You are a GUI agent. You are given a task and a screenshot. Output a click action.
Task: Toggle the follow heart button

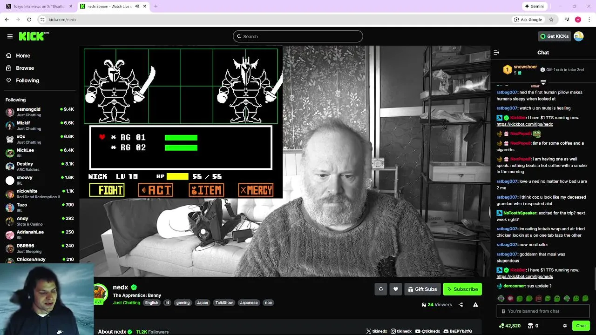click(395, 289)
